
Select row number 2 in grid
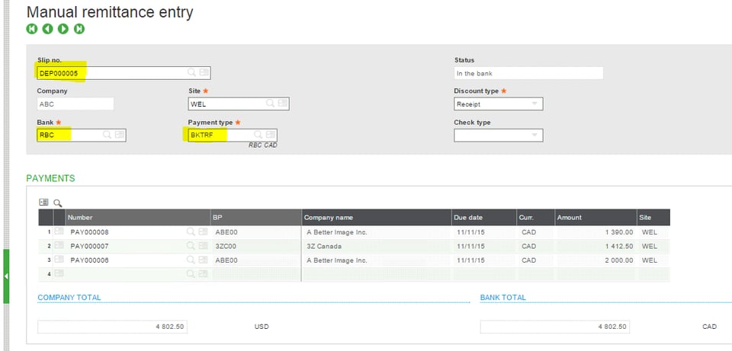pyautogui.click(x=49, y=246)
